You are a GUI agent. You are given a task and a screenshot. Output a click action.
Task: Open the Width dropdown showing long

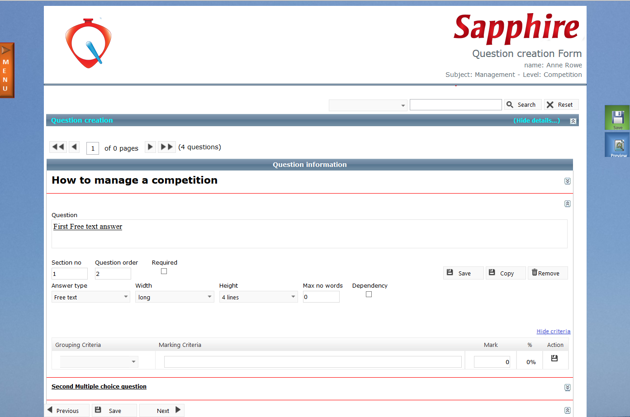pyautogui.click(x=174, y=297)
